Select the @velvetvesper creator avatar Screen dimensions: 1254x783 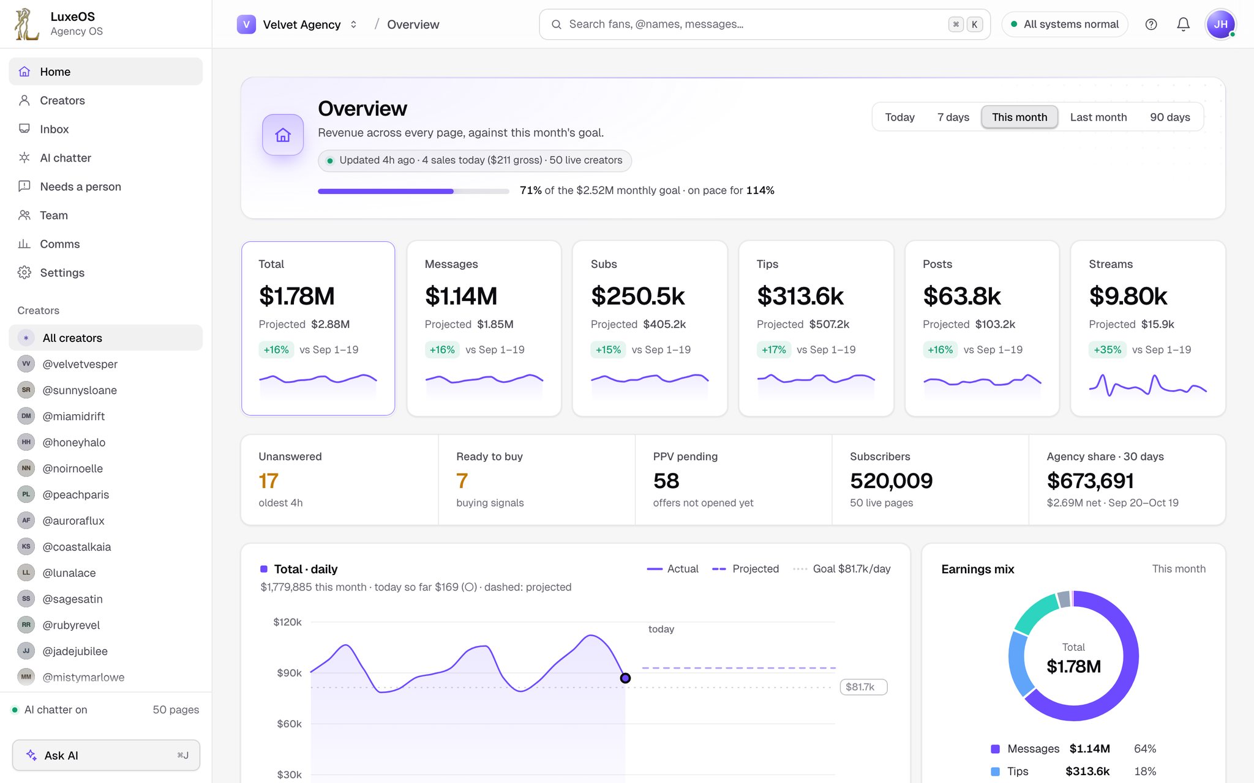26,364
